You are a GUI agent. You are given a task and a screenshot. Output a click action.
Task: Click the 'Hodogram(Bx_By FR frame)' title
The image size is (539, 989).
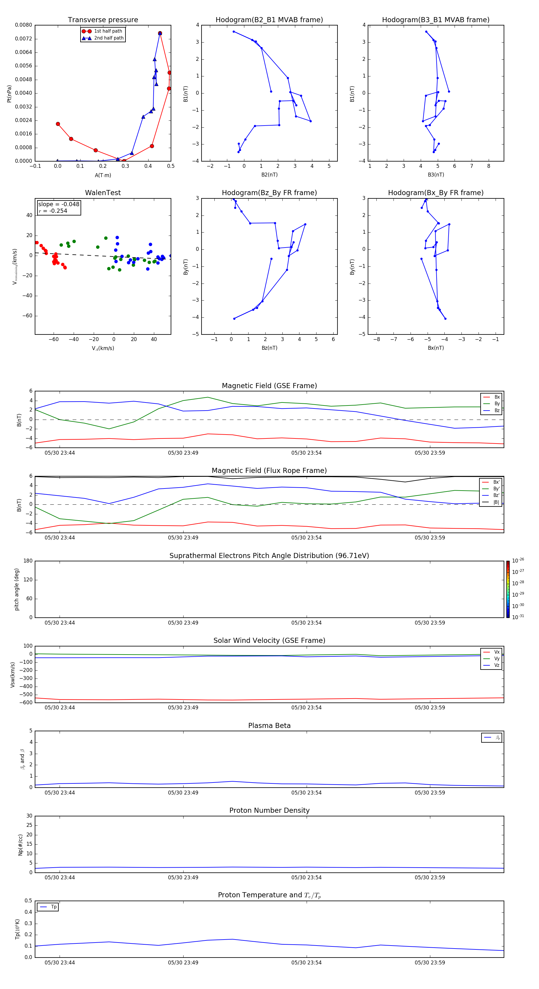pyautogui.click(x=436, y=193)
